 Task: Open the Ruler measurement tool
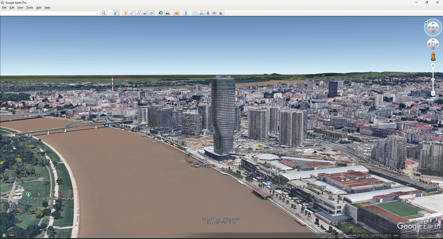[186, 13]
